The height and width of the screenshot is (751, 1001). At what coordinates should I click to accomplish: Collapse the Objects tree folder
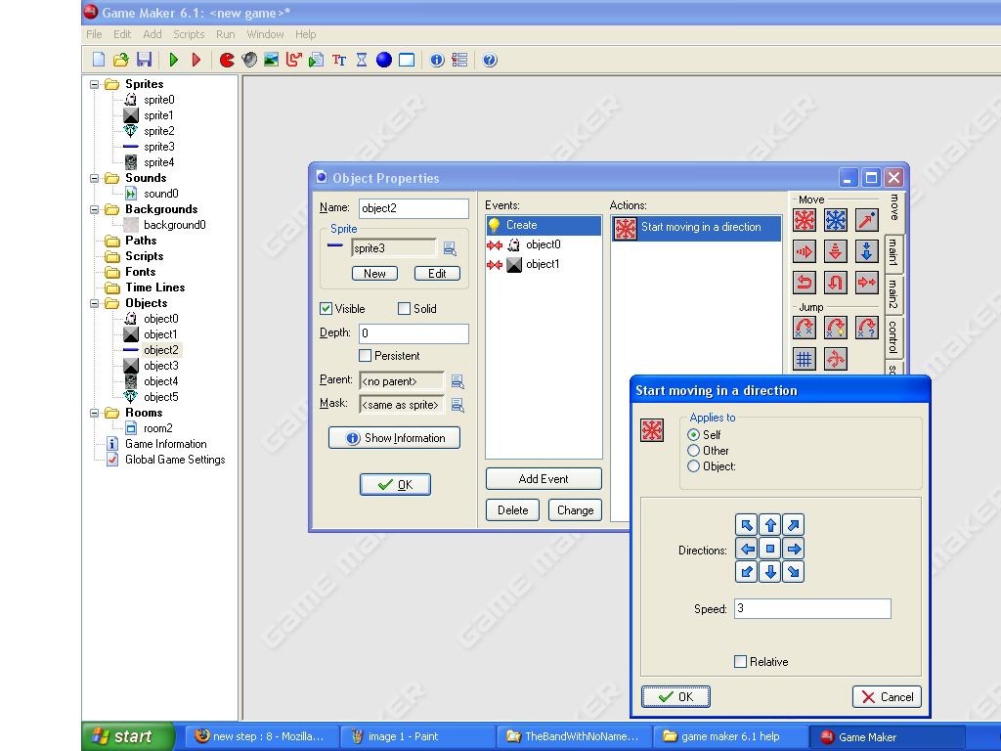[95, 303]
